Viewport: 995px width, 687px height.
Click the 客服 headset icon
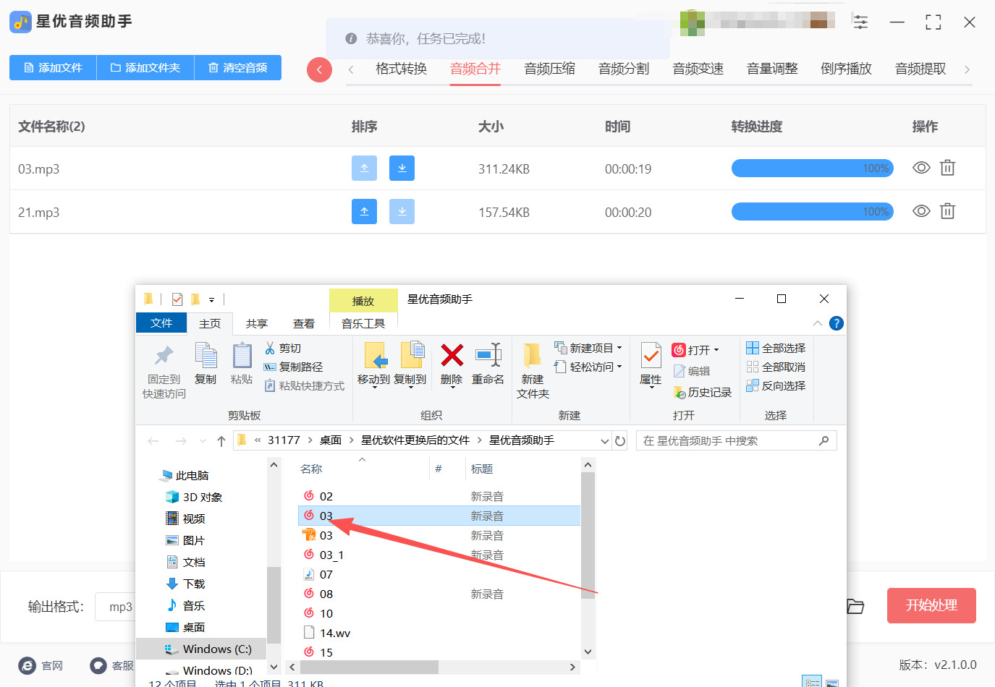[x=98, y=665]
